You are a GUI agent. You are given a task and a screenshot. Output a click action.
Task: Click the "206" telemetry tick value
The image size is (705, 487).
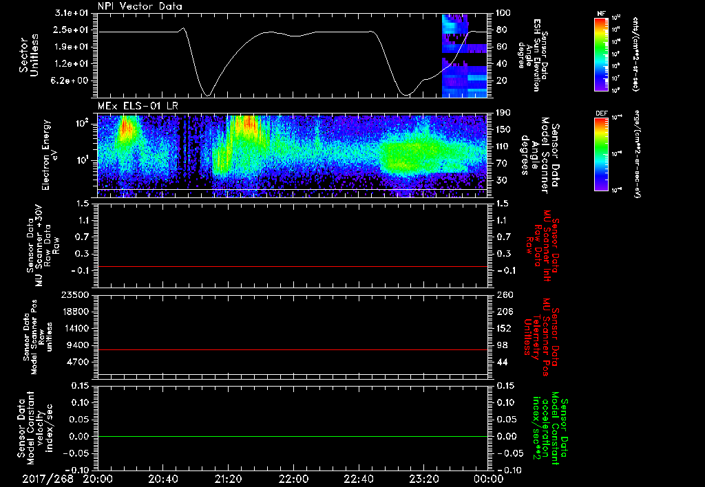(504, 312)
